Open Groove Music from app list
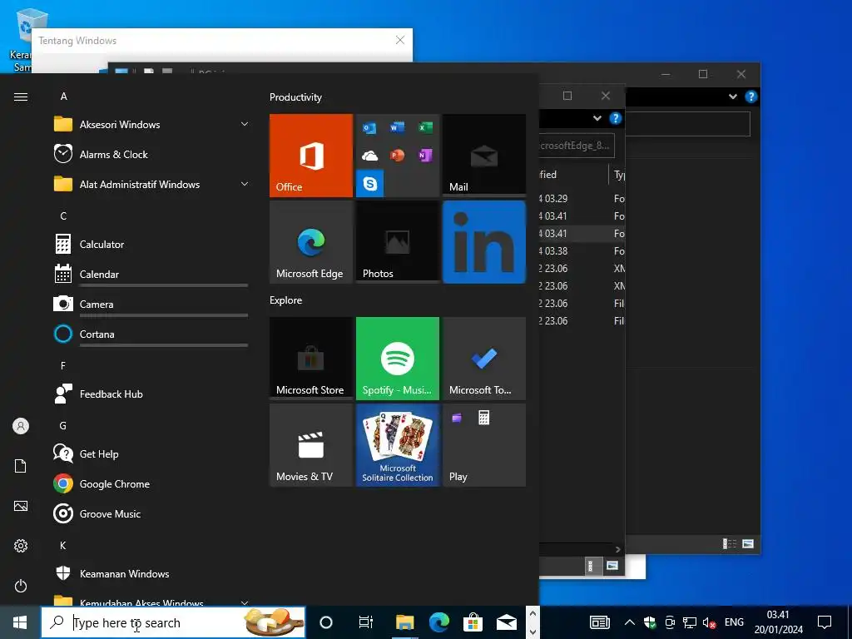Viewport: 852px width, 639px height. pos(151,513)
